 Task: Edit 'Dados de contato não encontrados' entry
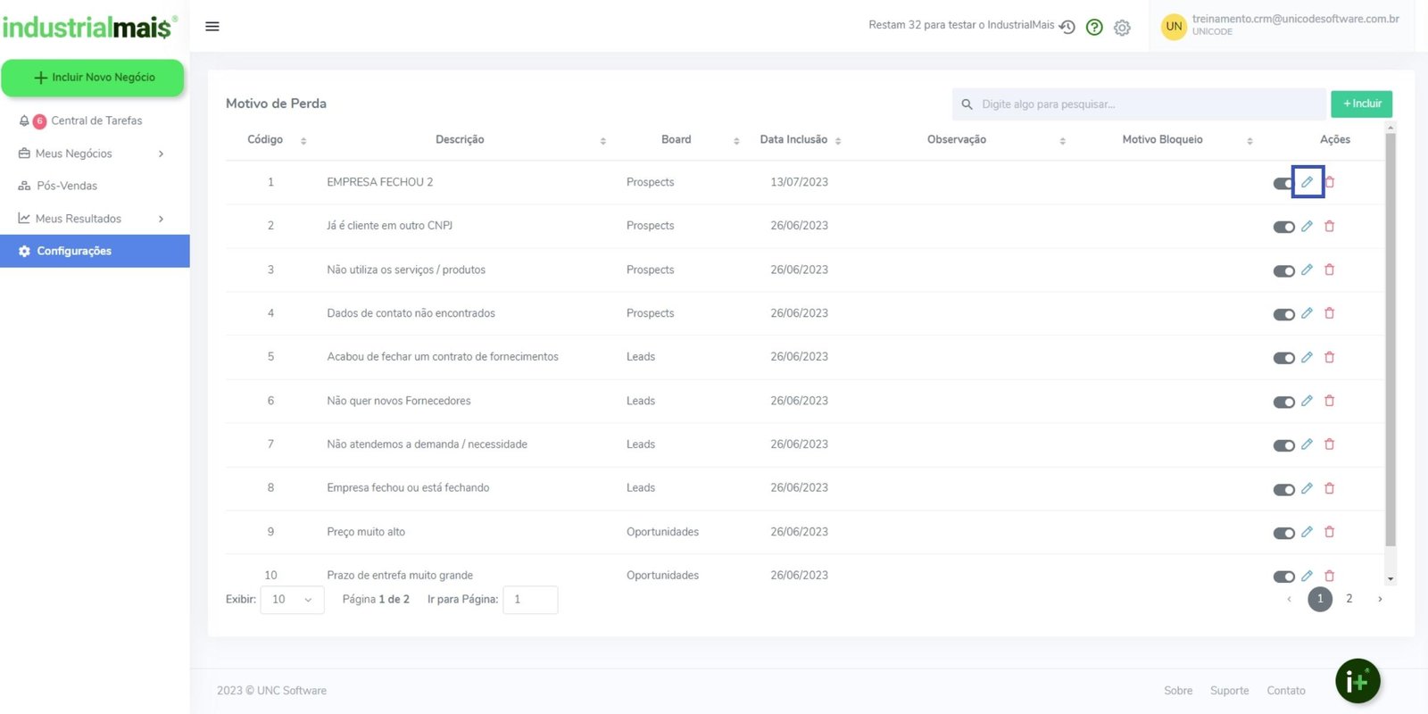pyautogui.click(x=1307, y=313)
